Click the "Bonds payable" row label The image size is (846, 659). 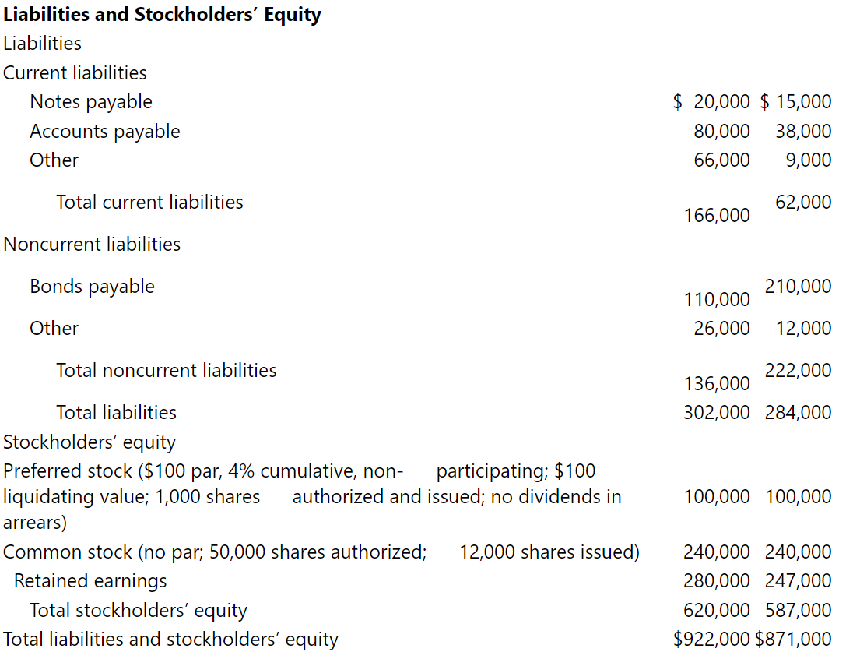(x=92, y=287)
